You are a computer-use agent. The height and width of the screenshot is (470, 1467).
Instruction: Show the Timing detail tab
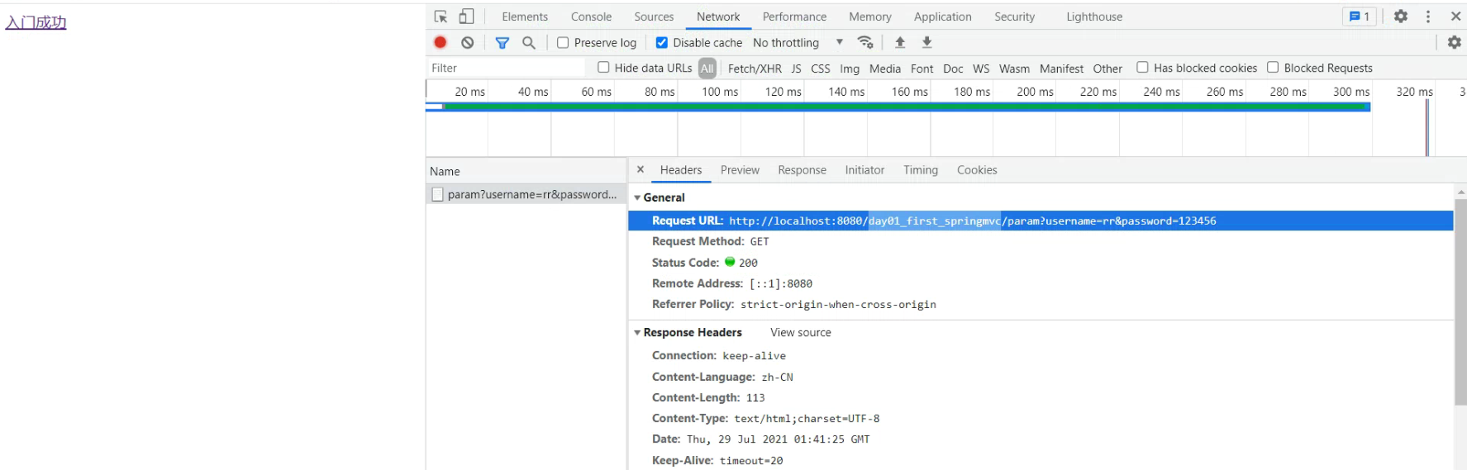tap(921, 170)
